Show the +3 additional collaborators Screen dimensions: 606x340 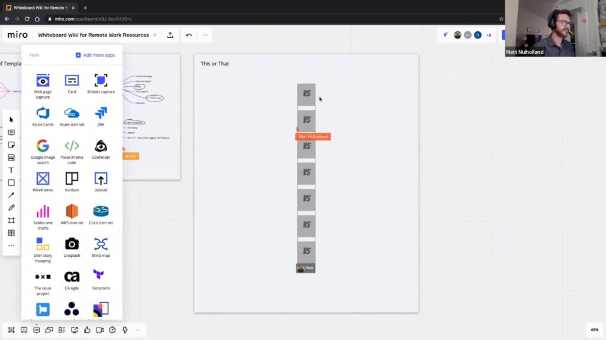click(x=488, y=35)
